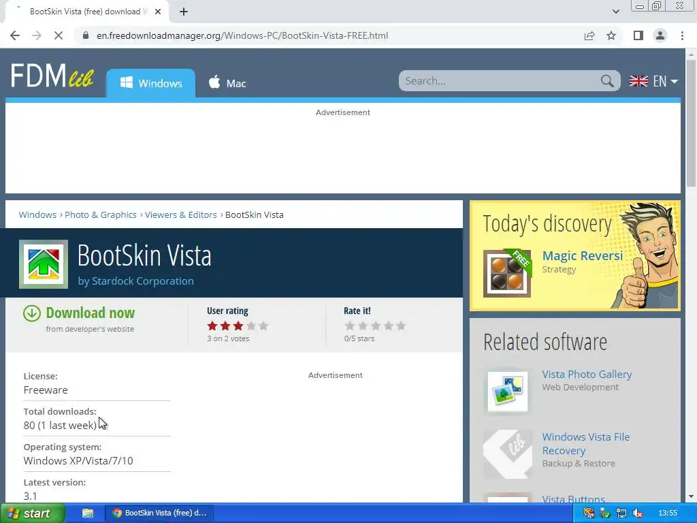Click the page vertical scrollbar thumb
The image size is (697, 523).
pos(691,123)
